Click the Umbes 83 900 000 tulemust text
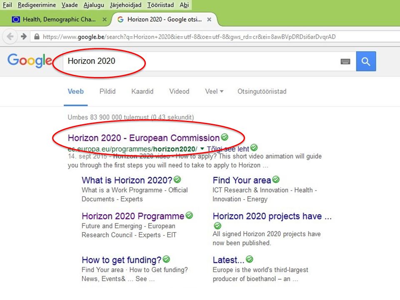Image resolution: width=400 pixels, height=300 pixels. click(x=108, y=117)
